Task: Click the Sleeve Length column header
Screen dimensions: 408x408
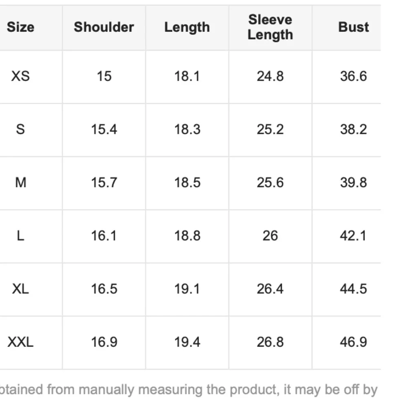Action: 270,27
